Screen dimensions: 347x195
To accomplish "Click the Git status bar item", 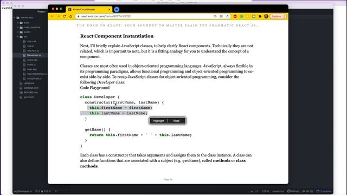I will [x=307, y=191].
